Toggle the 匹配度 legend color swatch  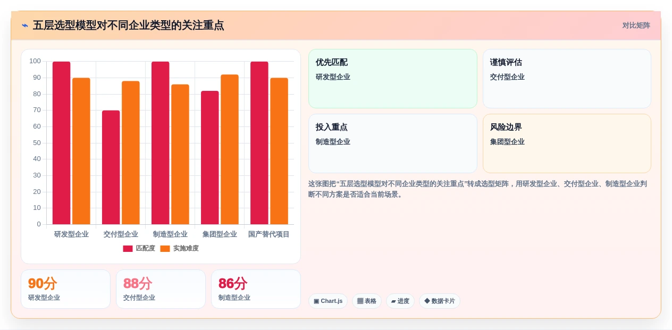tap(128, 248)
